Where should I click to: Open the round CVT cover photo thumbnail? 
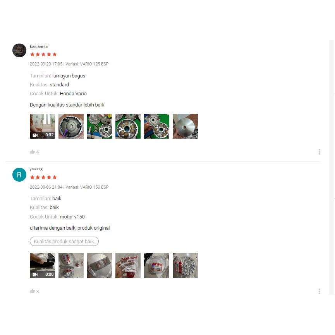[71, 126]
